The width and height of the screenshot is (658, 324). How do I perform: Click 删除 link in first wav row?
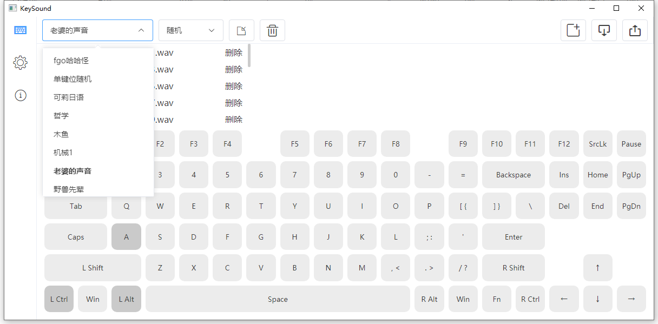click(x=234, y=53)
